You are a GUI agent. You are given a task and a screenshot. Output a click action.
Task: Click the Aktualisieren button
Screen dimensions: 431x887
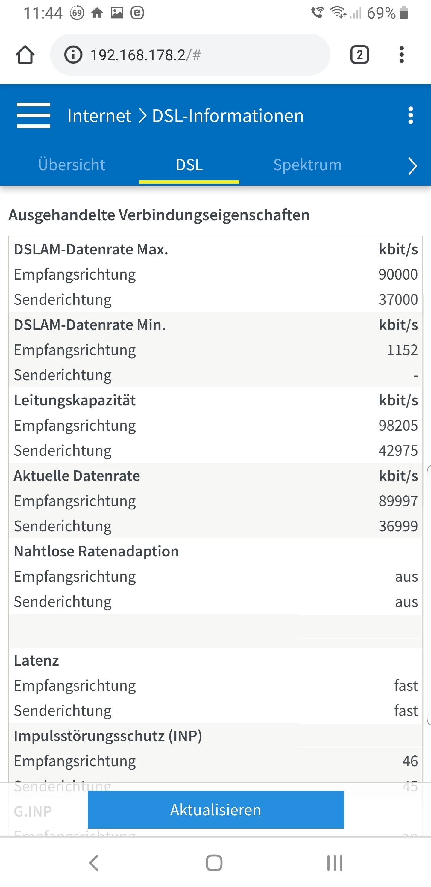point(216,810)
